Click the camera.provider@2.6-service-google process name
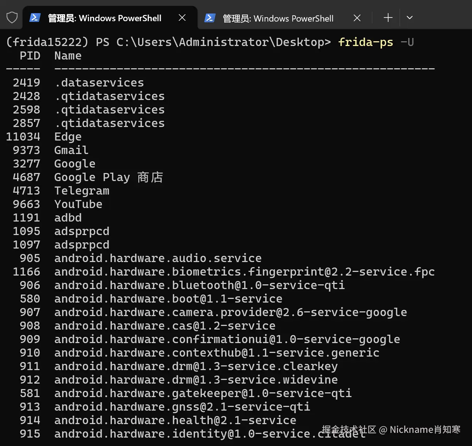The image size is (472, 446). click(231, 312)
